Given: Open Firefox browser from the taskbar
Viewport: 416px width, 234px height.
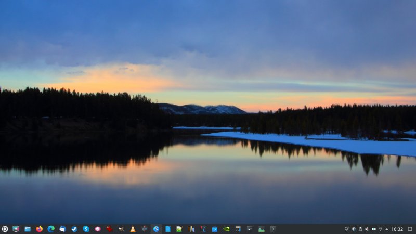Looking at the screenshot, I should 40,229.
